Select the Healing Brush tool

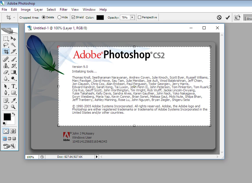(6, 59)
